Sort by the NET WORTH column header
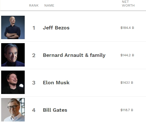146x122 pixels. click(x=128, y=4)
